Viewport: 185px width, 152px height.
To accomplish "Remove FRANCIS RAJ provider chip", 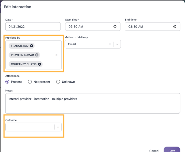I will click(31, 46).
